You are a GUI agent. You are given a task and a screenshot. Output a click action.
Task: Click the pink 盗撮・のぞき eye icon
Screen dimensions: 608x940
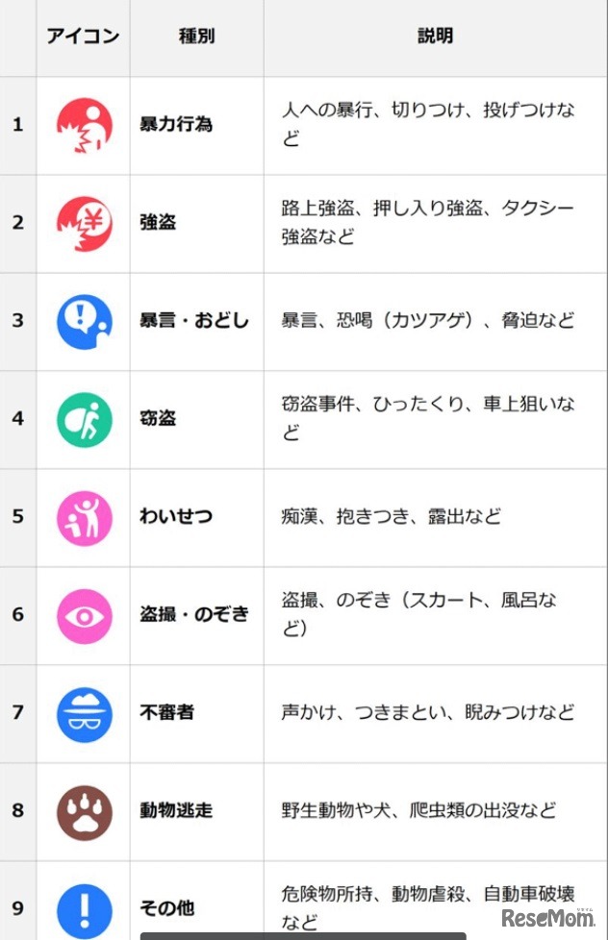tap(84, 615)
